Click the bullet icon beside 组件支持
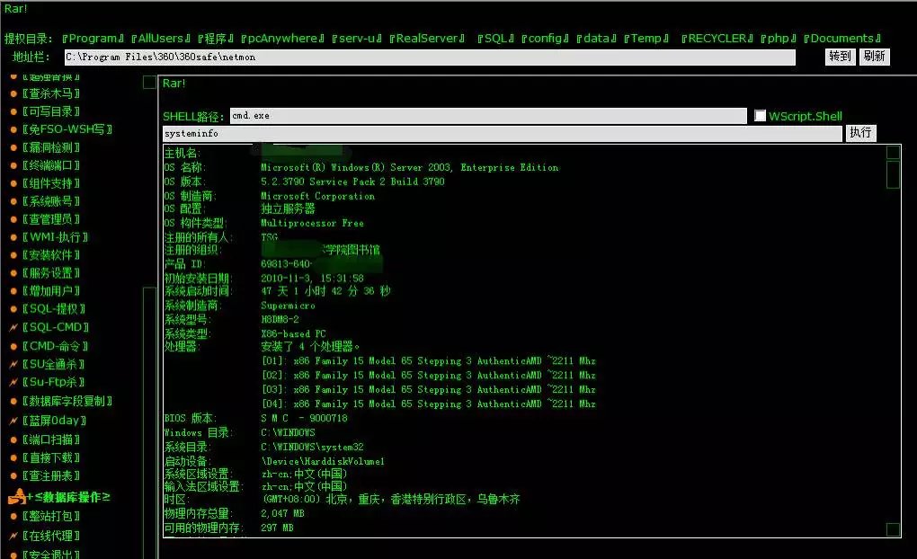917x559 pixels. click(13, 183)
